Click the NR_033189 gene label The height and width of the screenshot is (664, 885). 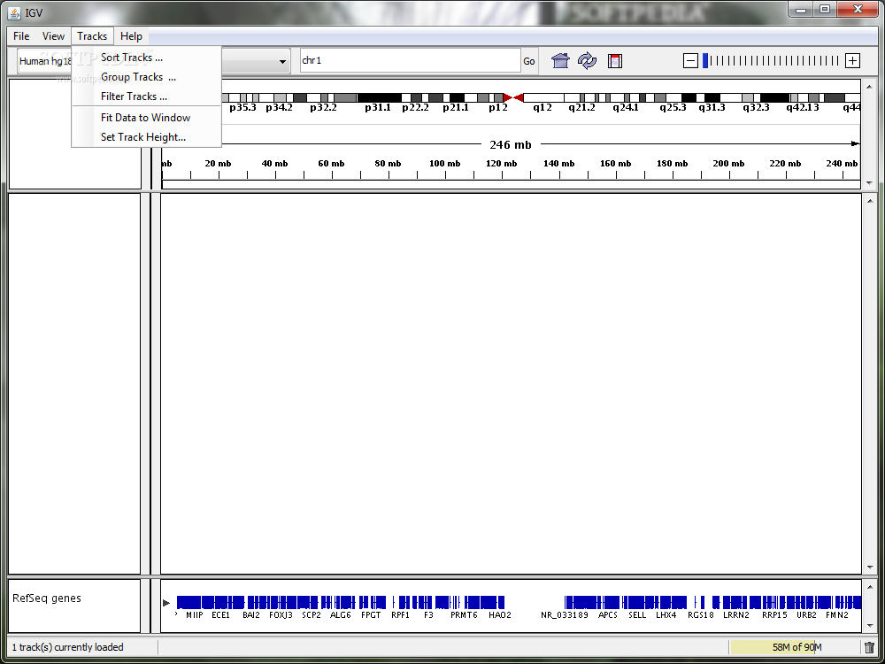(565, 615)
